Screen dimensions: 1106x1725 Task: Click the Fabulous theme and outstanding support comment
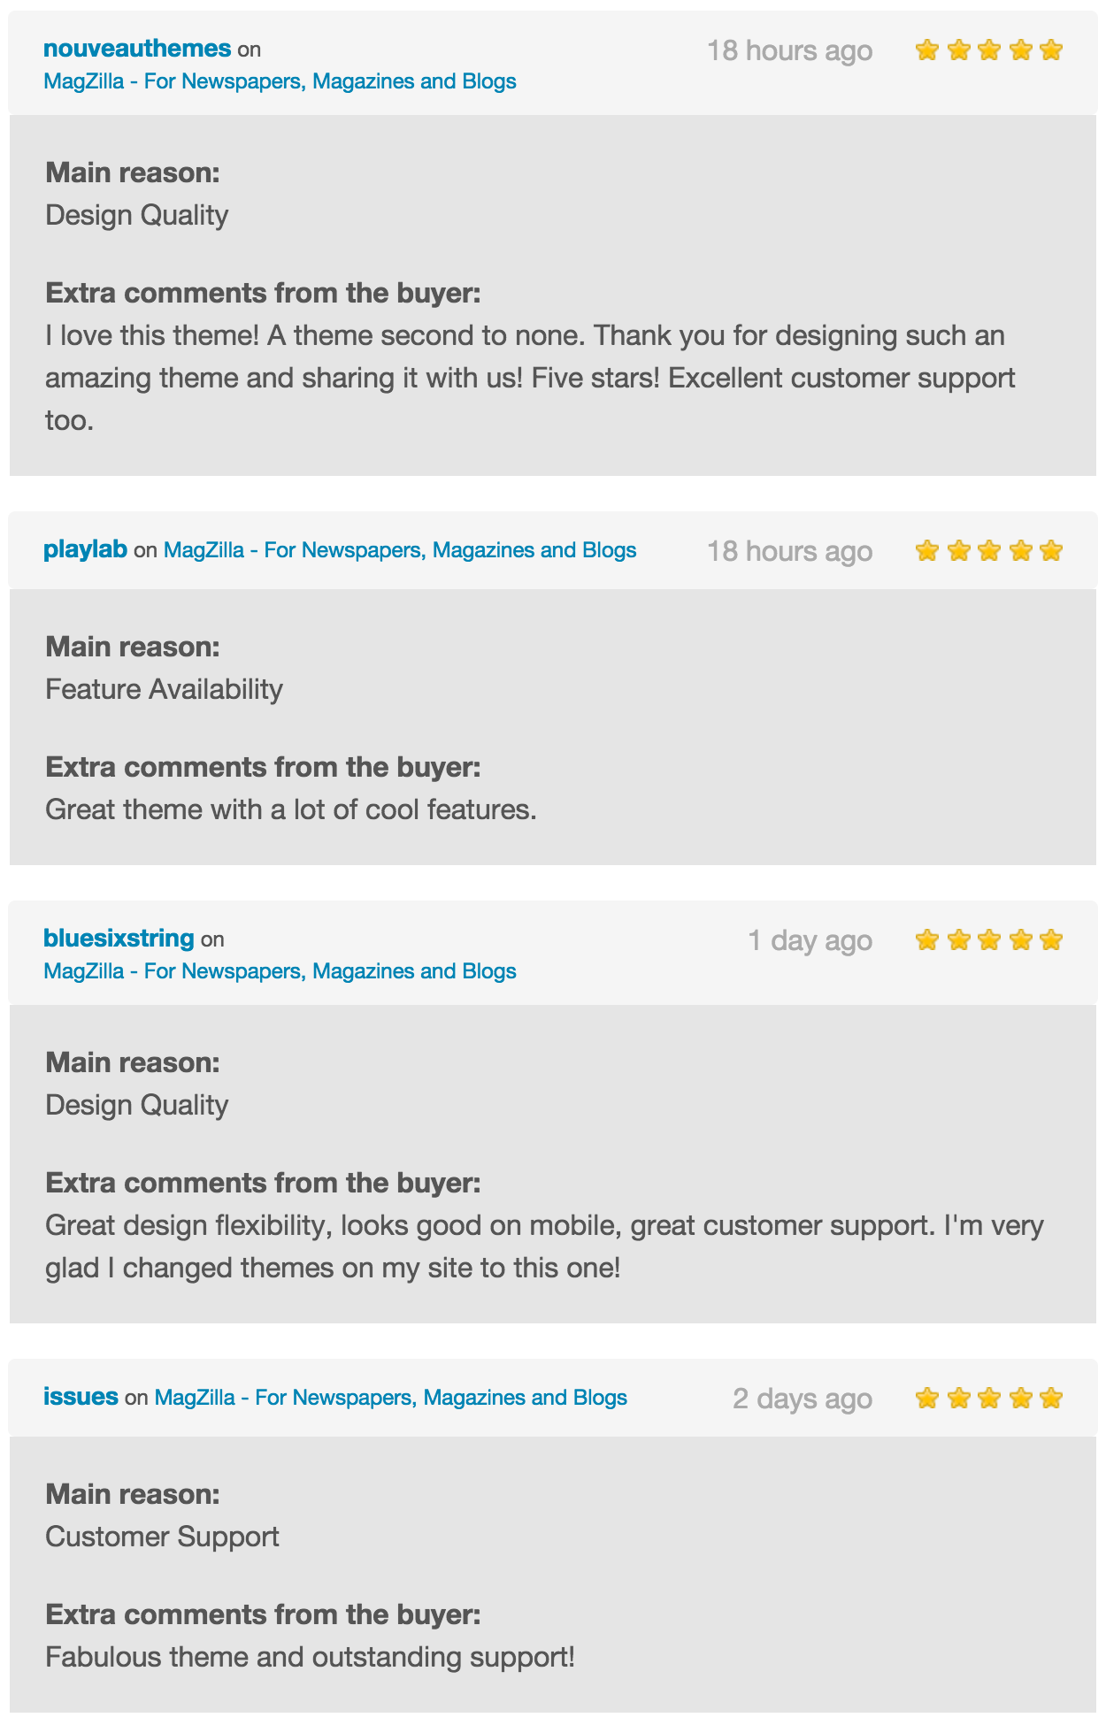pyautogui.click(x=311, y=1657)
